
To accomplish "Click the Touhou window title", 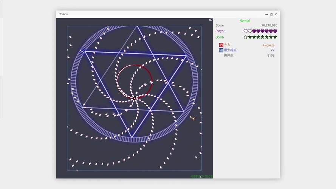I will click(x=63, y=14).
